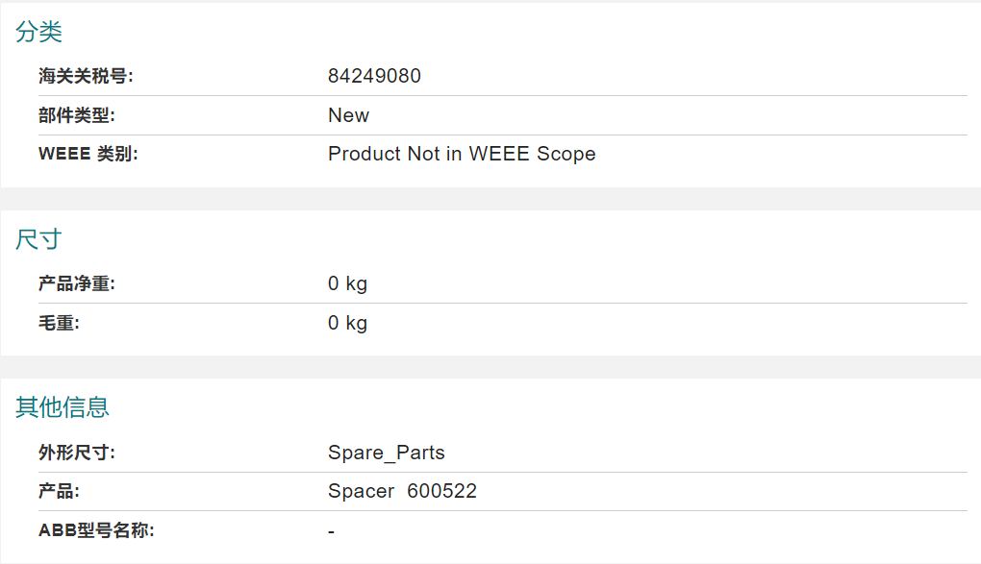Click the ABB型号名称 label
The height and width of the screenshot is (564, 981).
click(x=96, y=530)
